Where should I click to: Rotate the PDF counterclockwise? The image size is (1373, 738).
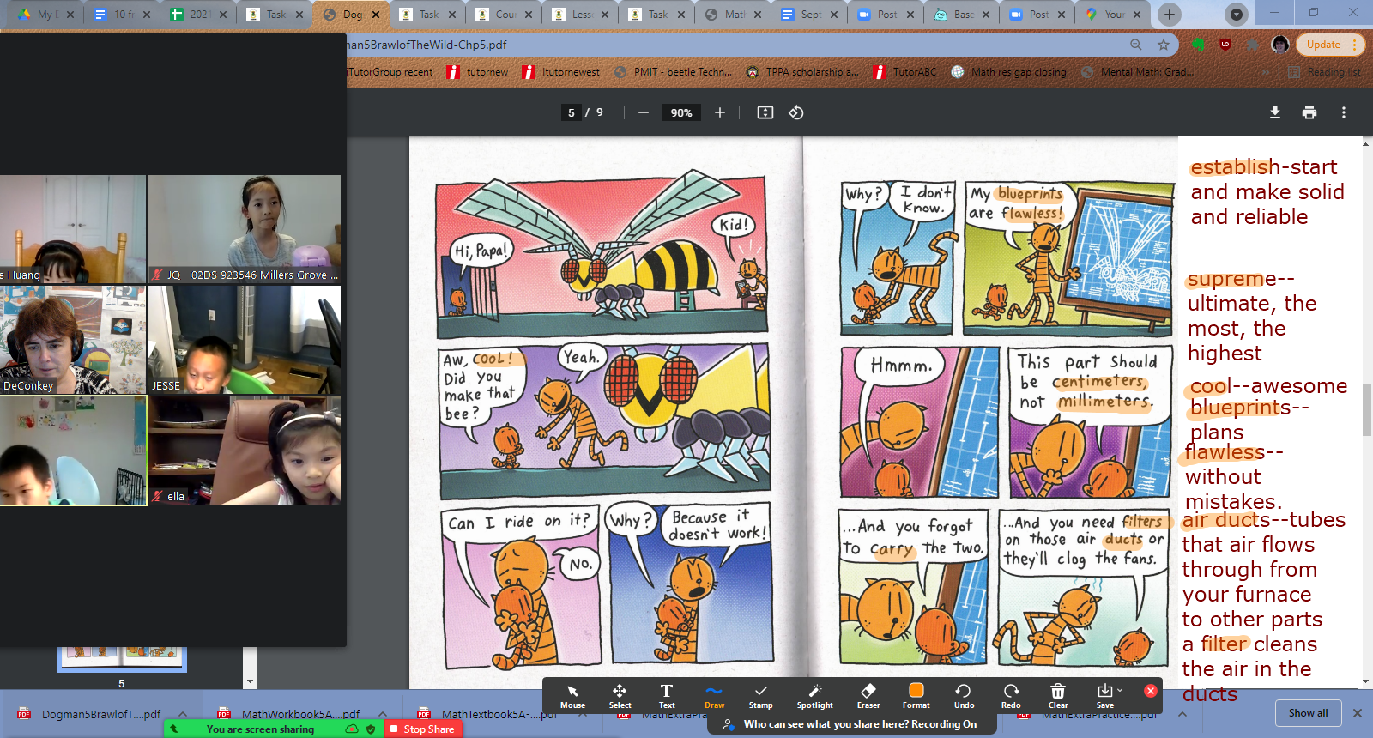click(796, 112)
